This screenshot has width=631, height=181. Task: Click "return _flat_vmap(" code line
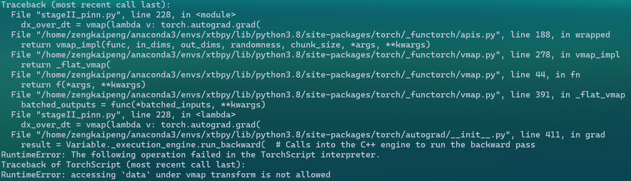[x=66, y=65]
